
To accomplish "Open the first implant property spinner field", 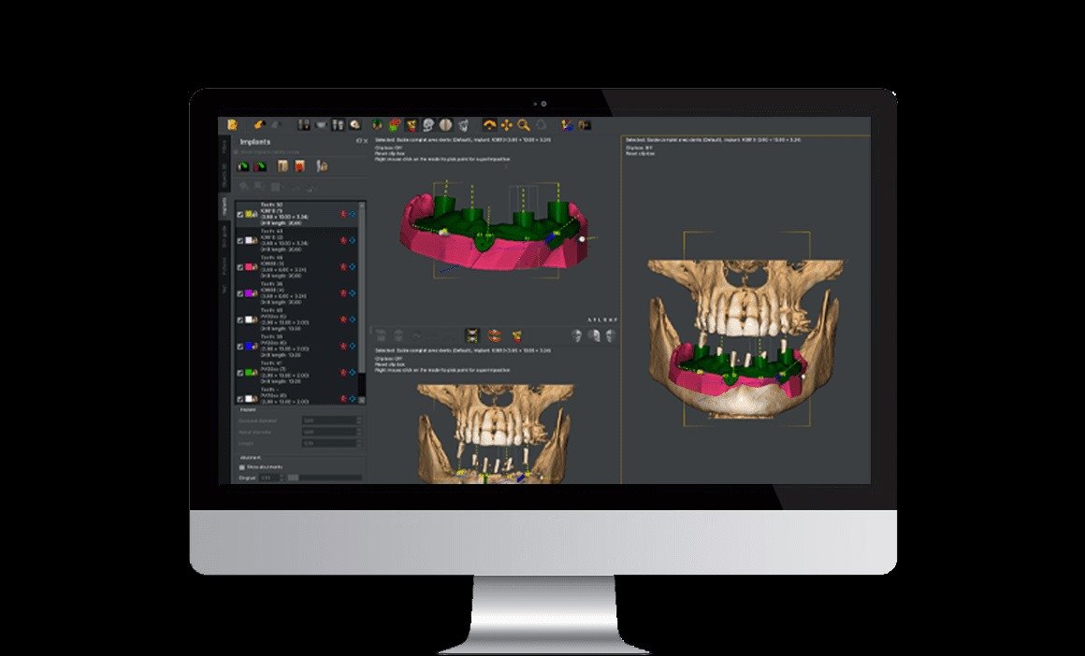I will (330, 421).
